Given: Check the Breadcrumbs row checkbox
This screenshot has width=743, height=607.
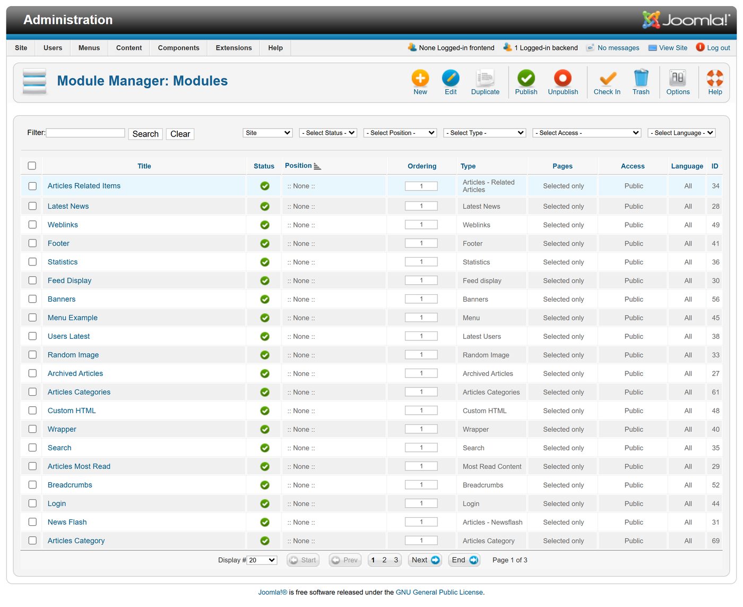Looking at the screenshot, I should (x=32, y=485).
